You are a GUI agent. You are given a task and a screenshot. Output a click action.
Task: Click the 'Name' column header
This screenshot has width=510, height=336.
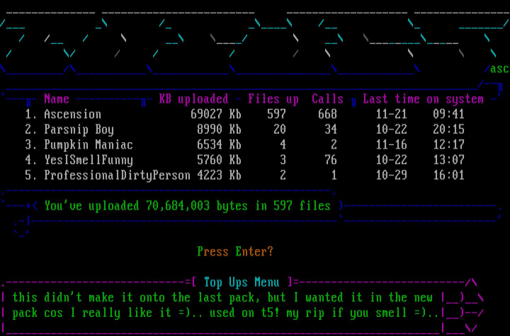pos(56,99)
